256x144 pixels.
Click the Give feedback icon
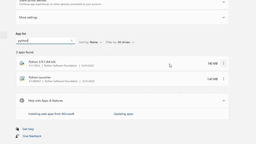point(18,136)
